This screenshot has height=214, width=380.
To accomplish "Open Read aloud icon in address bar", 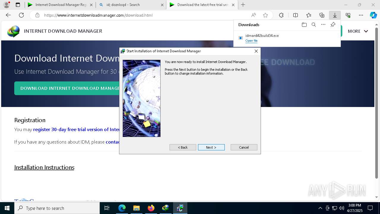I will tap(254, 15).
